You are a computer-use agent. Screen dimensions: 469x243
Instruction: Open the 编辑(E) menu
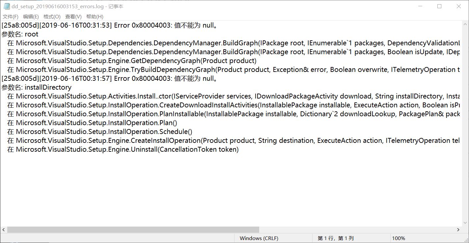(x=31, y=16)
